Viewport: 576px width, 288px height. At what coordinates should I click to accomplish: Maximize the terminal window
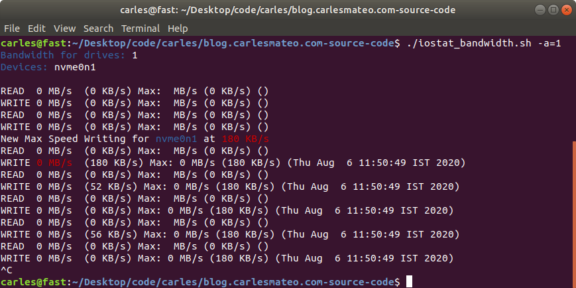click(x=553, y=10)
